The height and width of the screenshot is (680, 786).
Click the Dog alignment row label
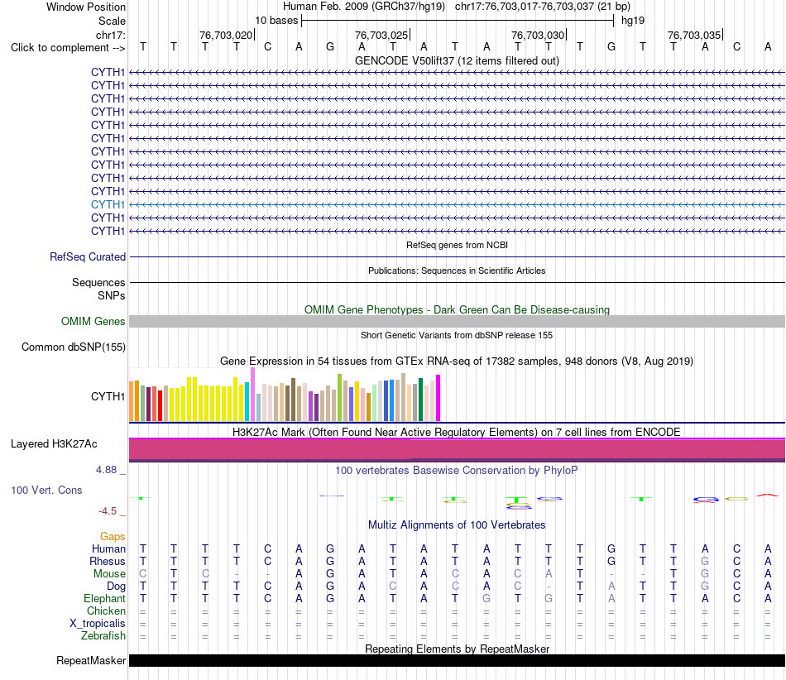click(116, 587)
